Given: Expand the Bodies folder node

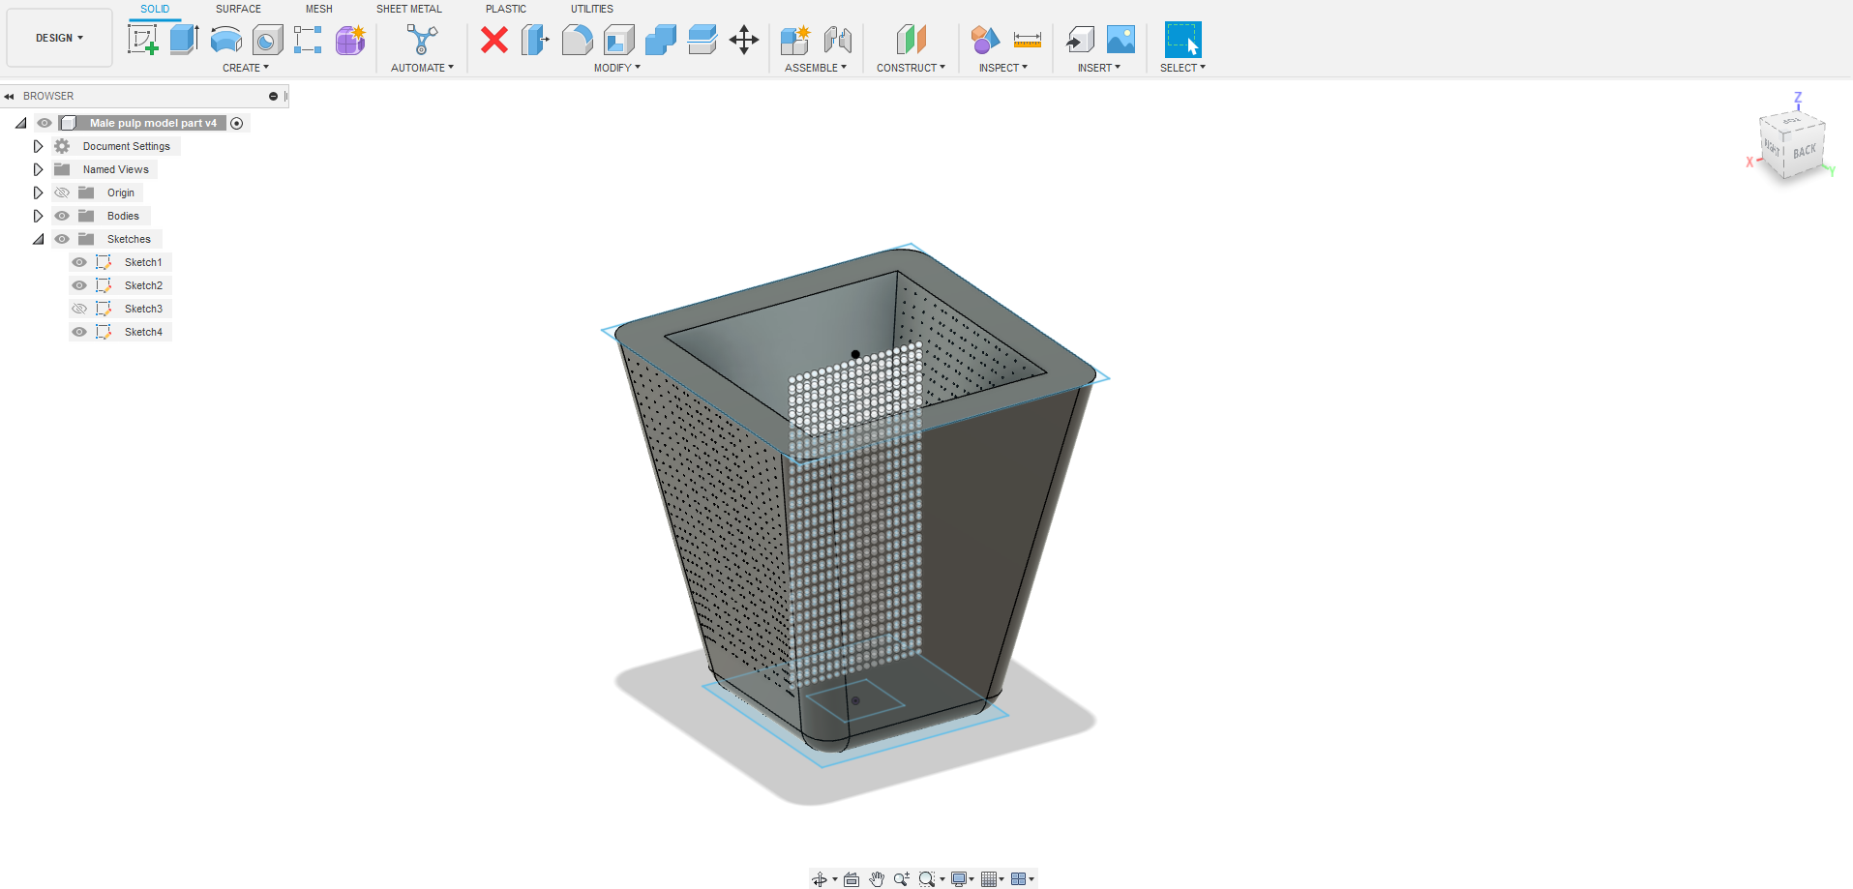Looking at the screenshot, I should tap(38, 216).
